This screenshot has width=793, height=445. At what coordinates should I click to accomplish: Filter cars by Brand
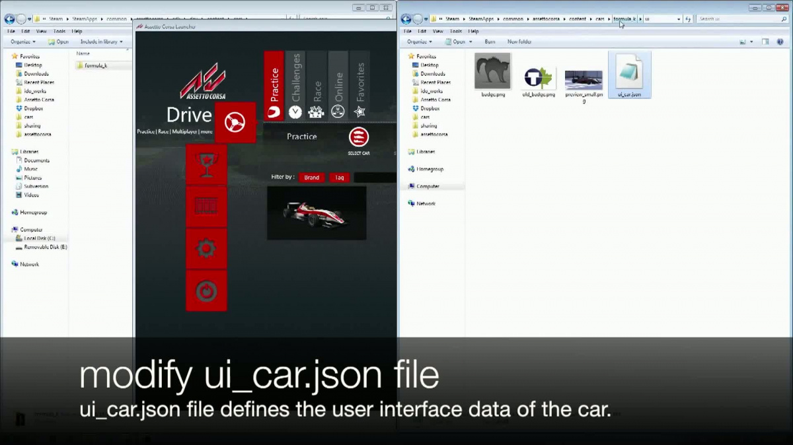click(x=311, y=178)
